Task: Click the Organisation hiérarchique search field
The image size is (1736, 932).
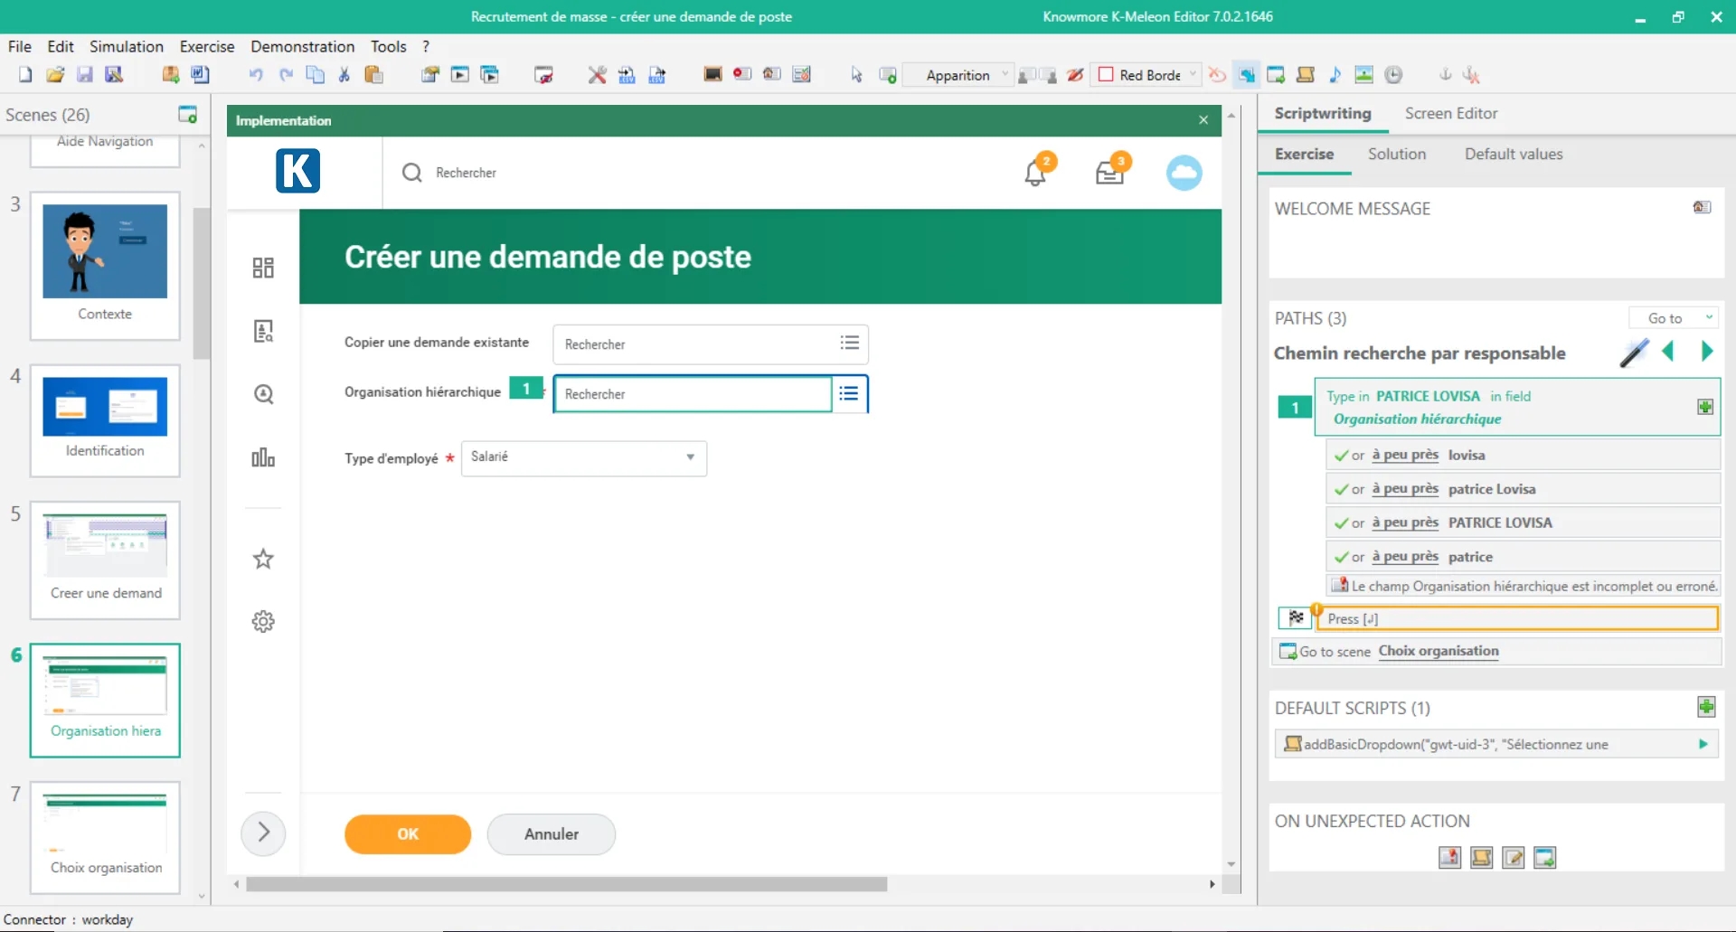Action: (x=693, y=394)
